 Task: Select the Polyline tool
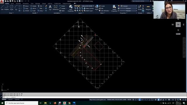pos(6,8)
